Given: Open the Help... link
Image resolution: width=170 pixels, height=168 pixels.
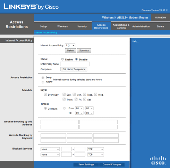Looking at the screenshot, I should pyautogui.click(x=136, y=41).
